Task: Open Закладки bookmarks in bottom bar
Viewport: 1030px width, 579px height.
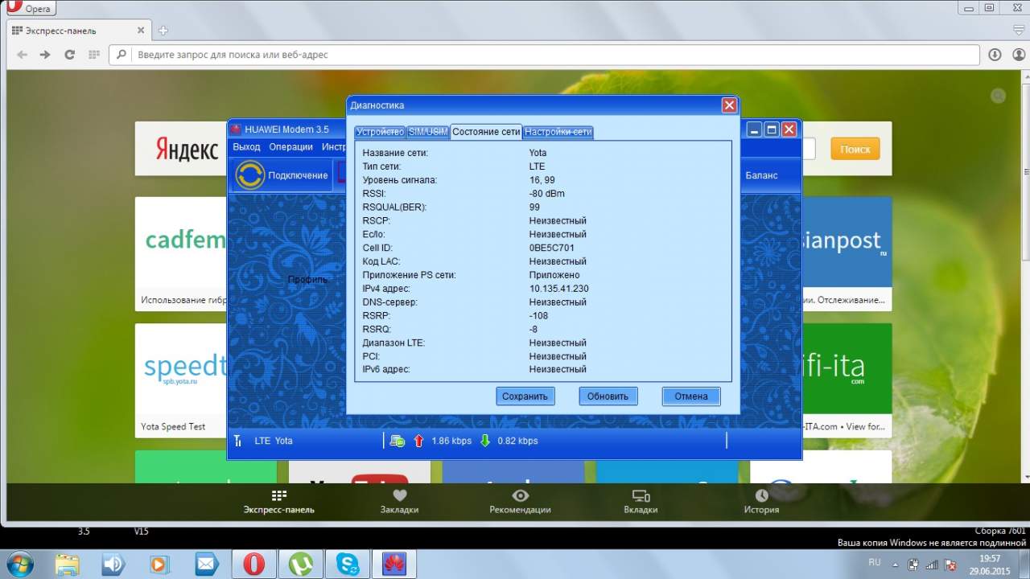Action: (x=399, y=502)
